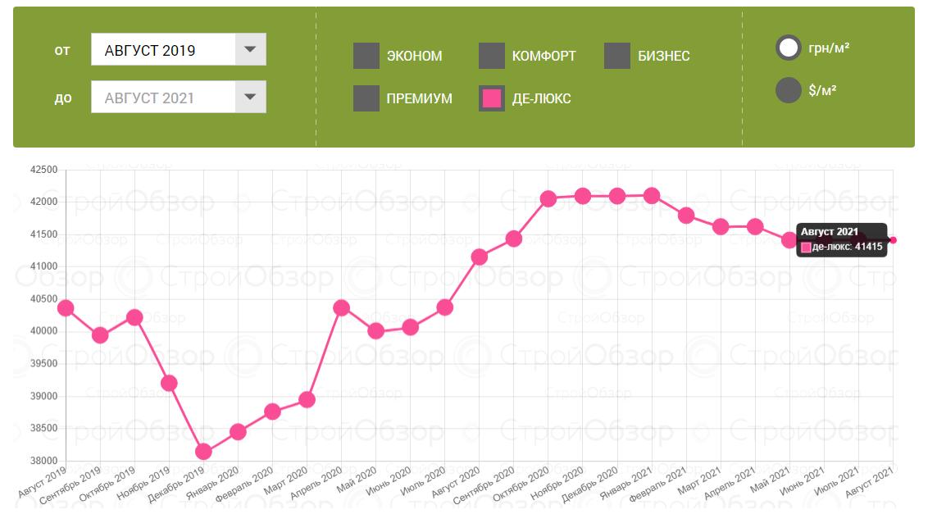
Task: Select the Апрель 2020 data point
Action: 342,308
